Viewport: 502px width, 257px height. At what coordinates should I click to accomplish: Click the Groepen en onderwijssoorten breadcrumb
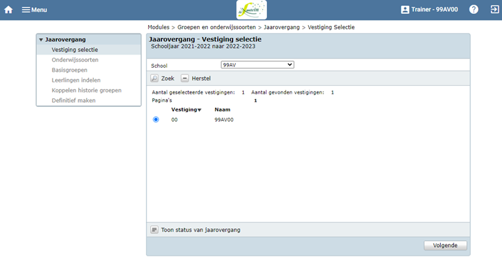(216, 27)
